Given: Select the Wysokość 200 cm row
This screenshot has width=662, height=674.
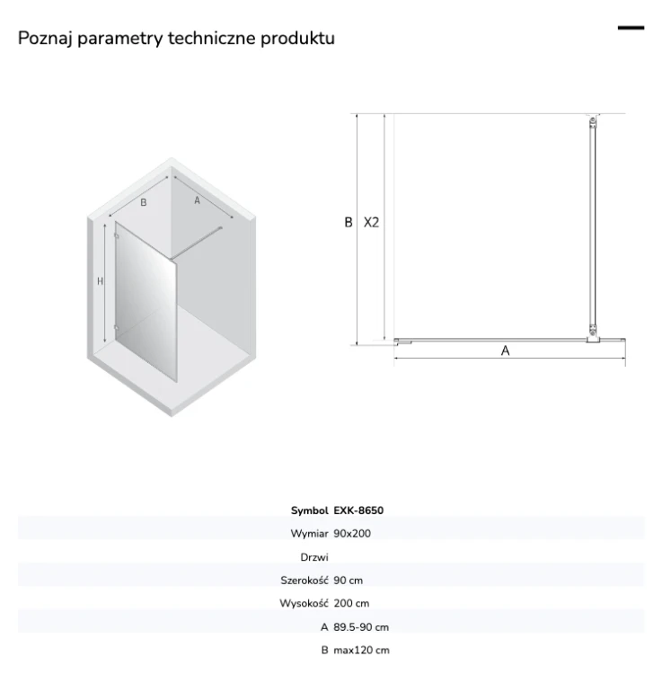Looking at the screenshot, I should click(331, 603).
